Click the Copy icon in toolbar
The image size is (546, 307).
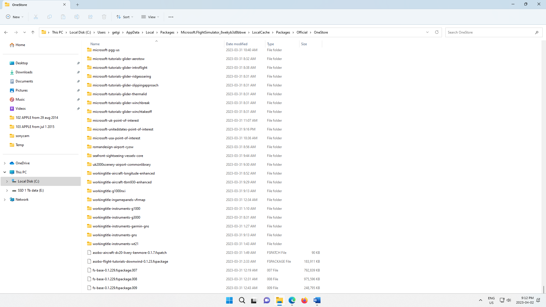pyautogui.click(x=49, y=17)
